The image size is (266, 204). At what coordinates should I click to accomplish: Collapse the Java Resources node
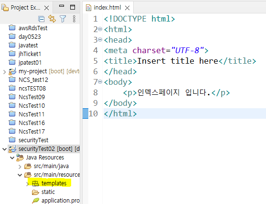(x=12, y=158)
